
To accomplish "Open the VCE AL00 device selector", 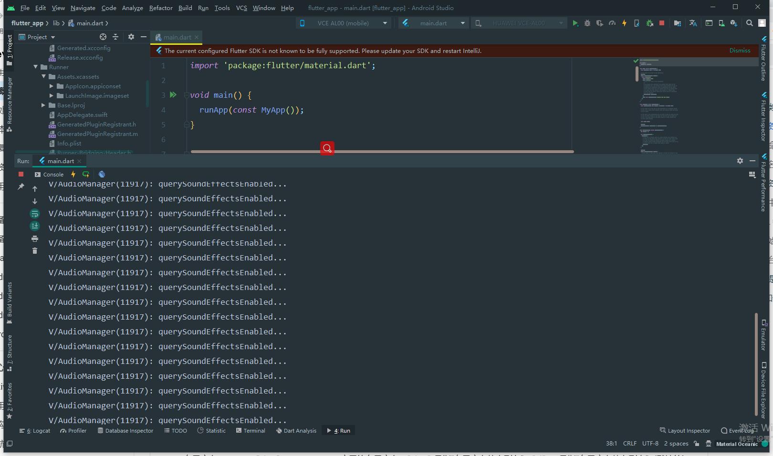I will [x=344, y=23].
